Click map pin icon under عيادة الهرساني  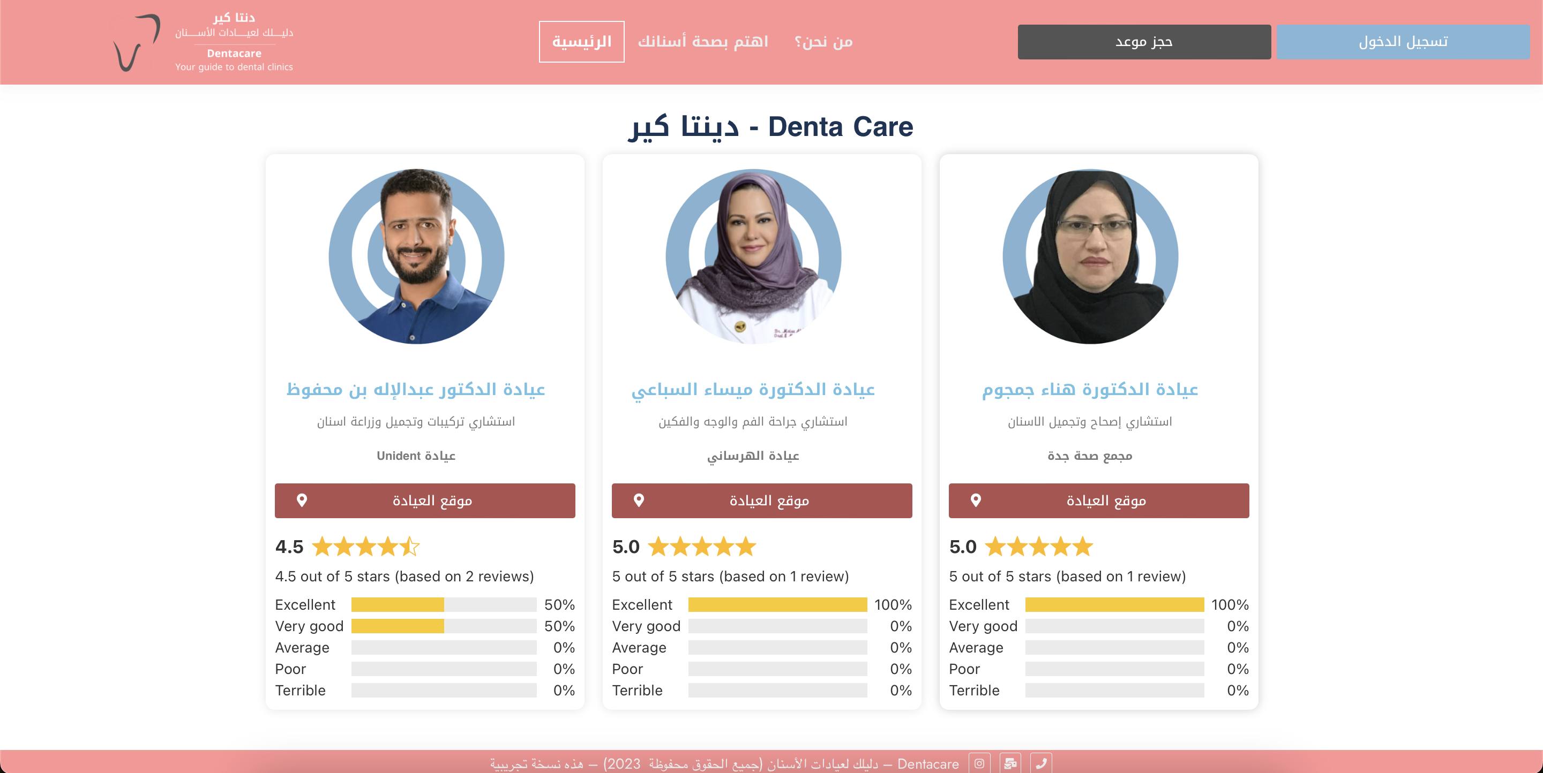click(x=639, y=500)
